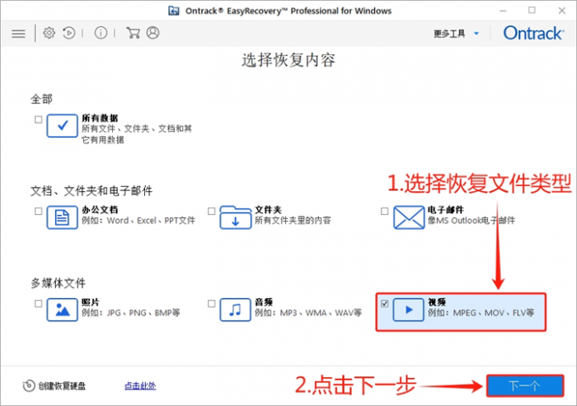
Task: Click the 创建恢复硬盘 label
Action: (62, 386)
